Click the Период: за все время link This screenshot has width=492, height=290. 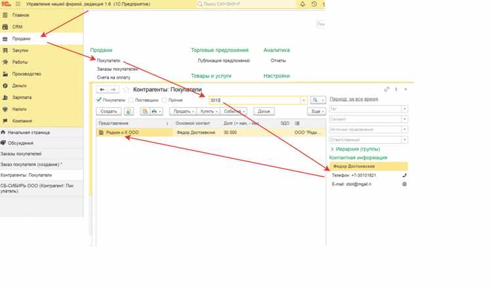point(354,99)
